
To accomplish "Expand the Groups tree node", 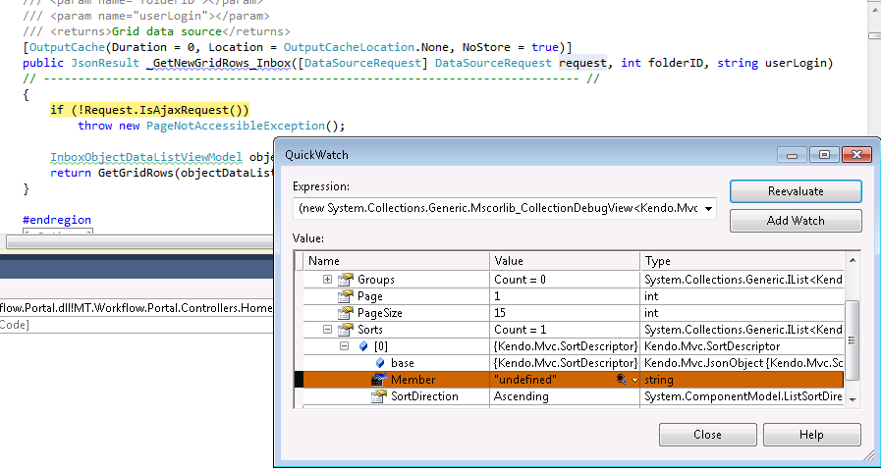I will (327, 280).
